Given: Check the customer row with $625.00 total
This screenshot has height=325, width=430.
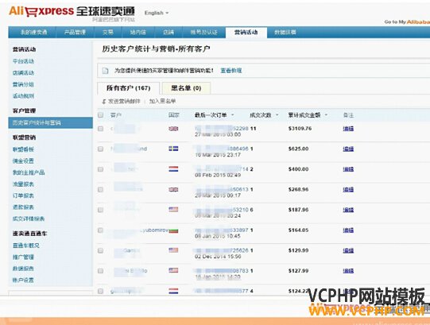Looking at the screenshot, I should point(101,149).
